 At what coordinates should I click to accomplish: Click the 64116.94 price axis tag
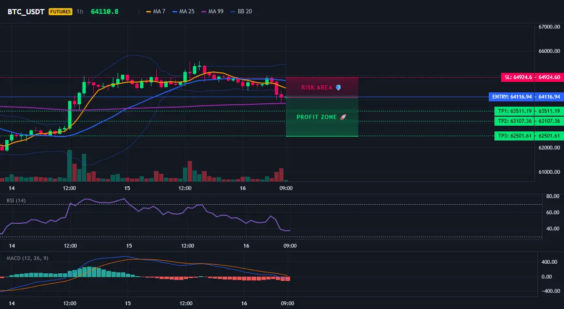coord(549,97)
